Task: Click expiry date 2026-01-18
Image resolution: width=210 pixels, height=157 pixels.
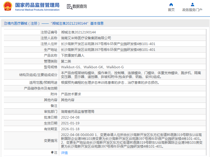Action: 70,129
